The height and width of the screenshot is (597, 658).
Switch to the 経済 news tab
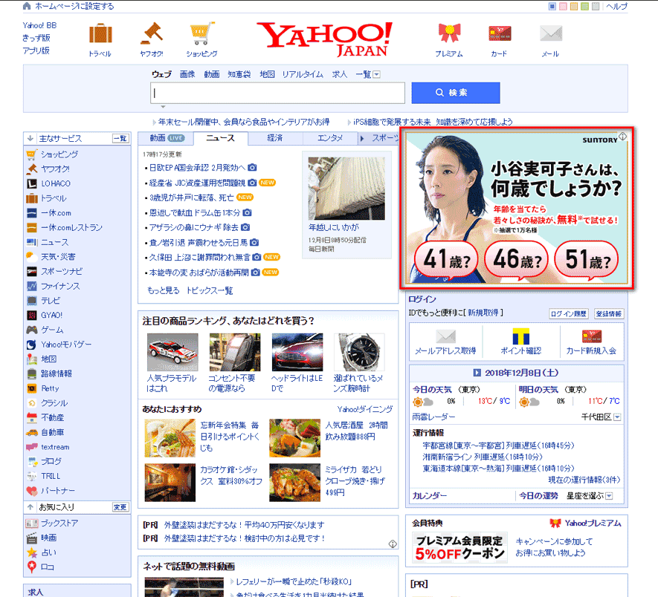(x=275, y=138)
